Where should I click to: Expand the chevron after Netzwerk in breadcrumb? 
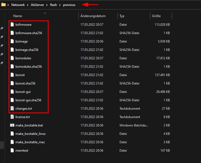[x=28, y=5]
